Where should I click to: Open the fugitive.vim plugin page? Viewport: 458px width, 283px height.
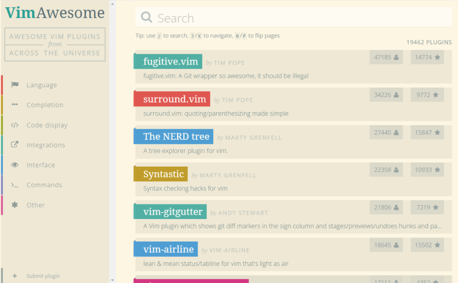pos(170,61)
